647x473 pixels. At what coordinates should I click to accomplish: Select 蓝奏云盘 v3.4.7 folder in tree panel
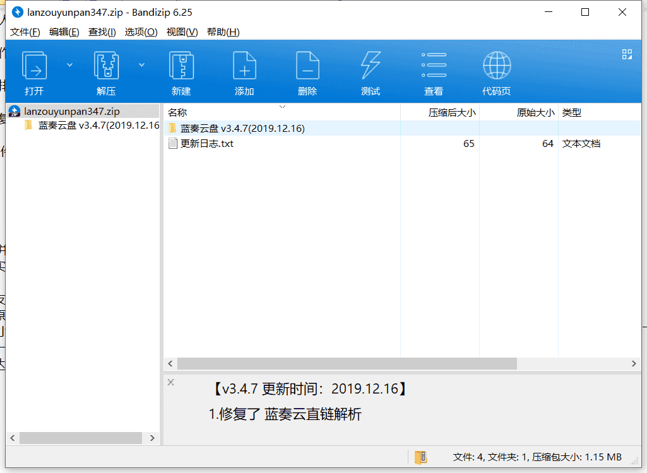[x=98, y=126]
